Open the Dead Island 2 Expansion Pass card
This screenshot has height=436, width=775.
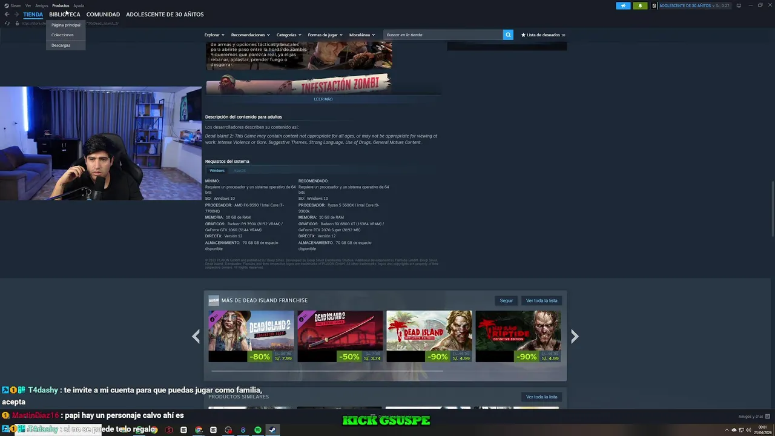tap(251, 336)
